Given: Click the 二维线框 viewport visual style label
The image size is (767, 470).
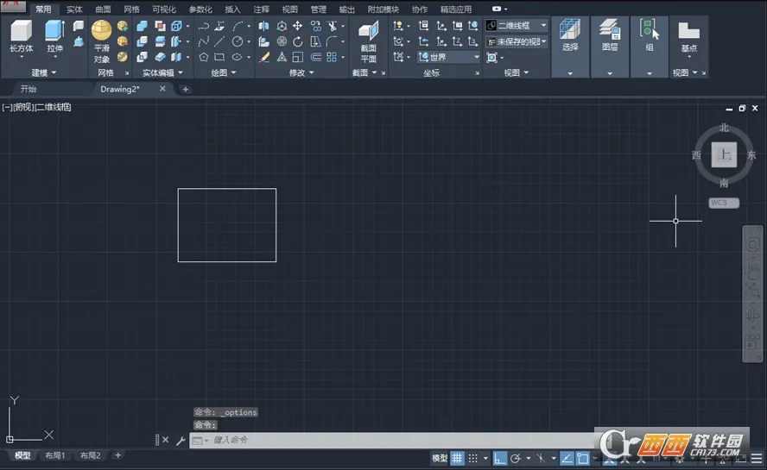Looking at the screenshot, I should (x=53, y=107).
